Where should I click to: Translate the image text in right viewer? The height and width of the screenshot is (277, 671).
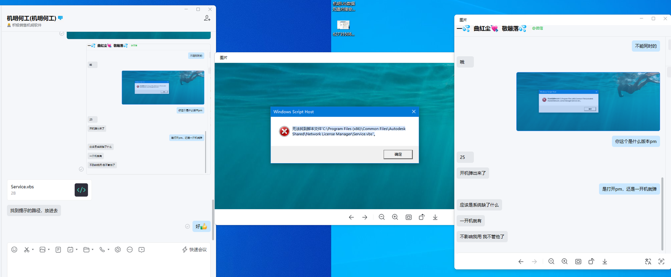pyautogui.click(x=648, y=262)
